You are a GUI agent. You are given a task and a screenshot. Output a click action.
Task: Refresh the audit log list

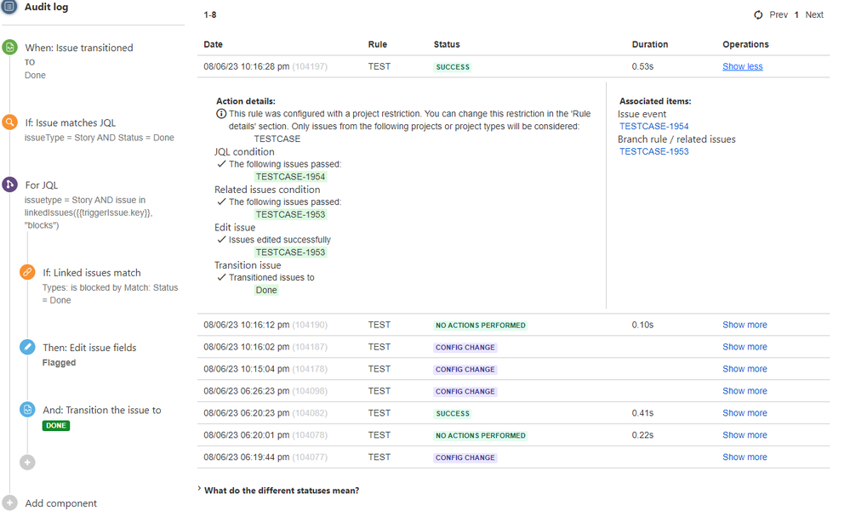(758, 15)
